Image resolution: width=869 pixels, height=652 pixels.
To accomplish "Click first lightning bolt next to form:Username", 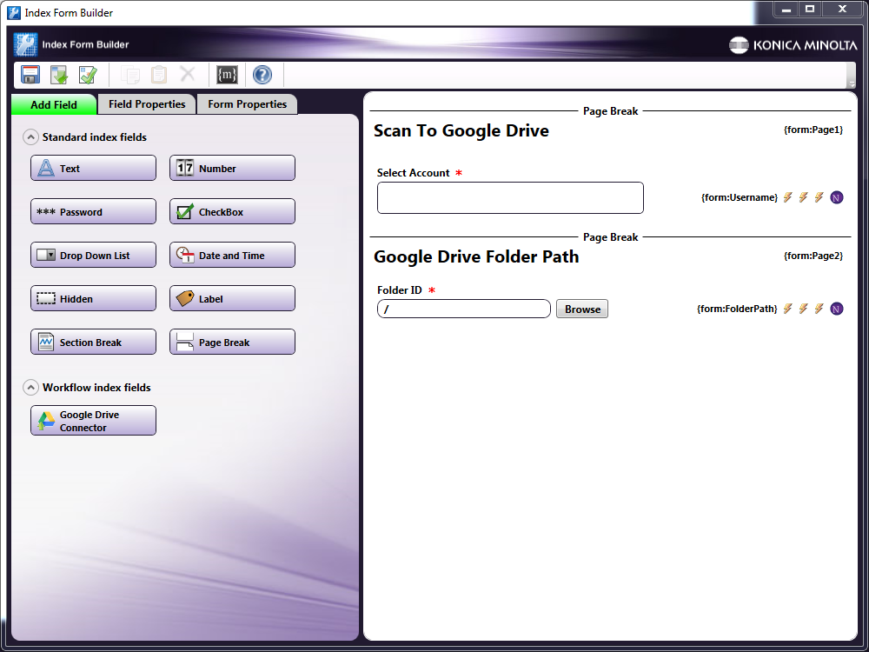I will click(788, 197).
